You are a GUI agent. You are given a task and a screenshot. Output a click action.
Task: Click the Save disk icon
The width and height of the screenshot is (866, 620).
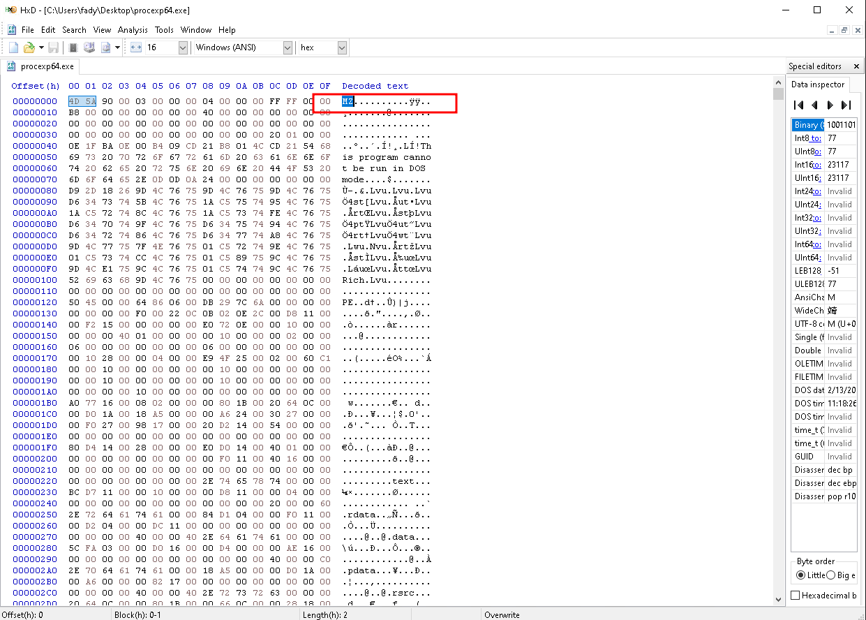(x=53, y=47)
